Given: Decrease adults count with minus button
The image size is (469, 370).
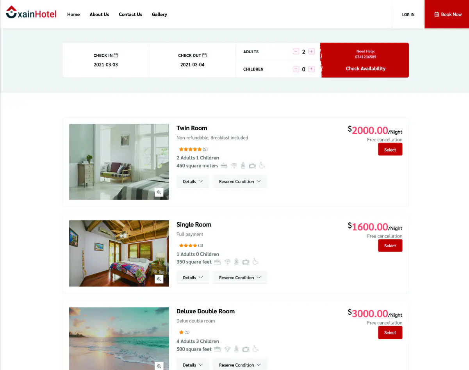Looking at the screenshot, I should [296, 52].
